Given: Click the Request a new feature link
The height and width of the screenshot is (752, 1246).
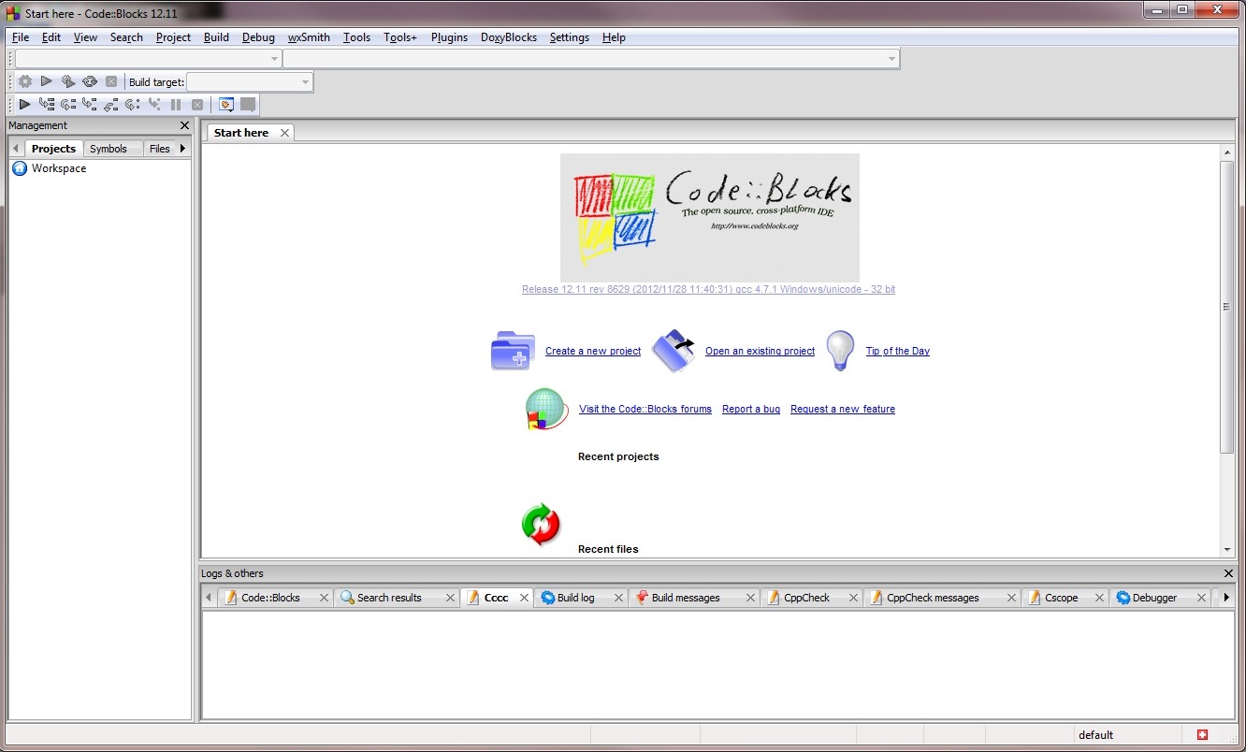Looking at the screenshot, I should pyautogui.click(x=843, y=410).
